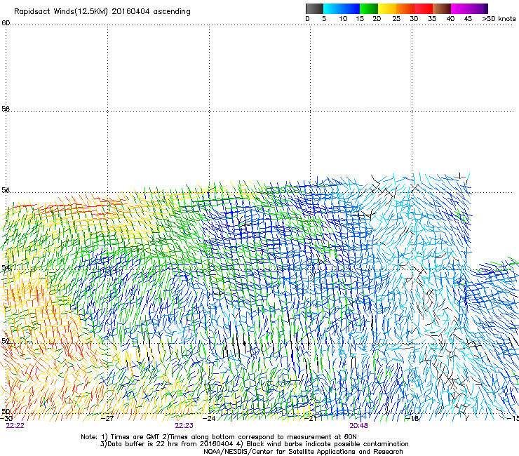Click the latitude label '56'

(6, 190)
